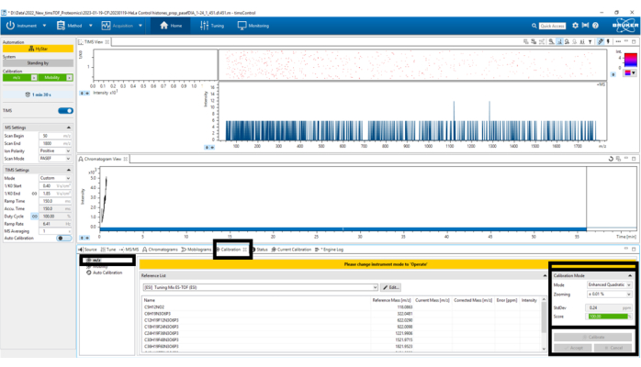Screen dimensions: 641x367
Task: Toggle the link icon beside Duty Cycle
Action: [34, 217]
